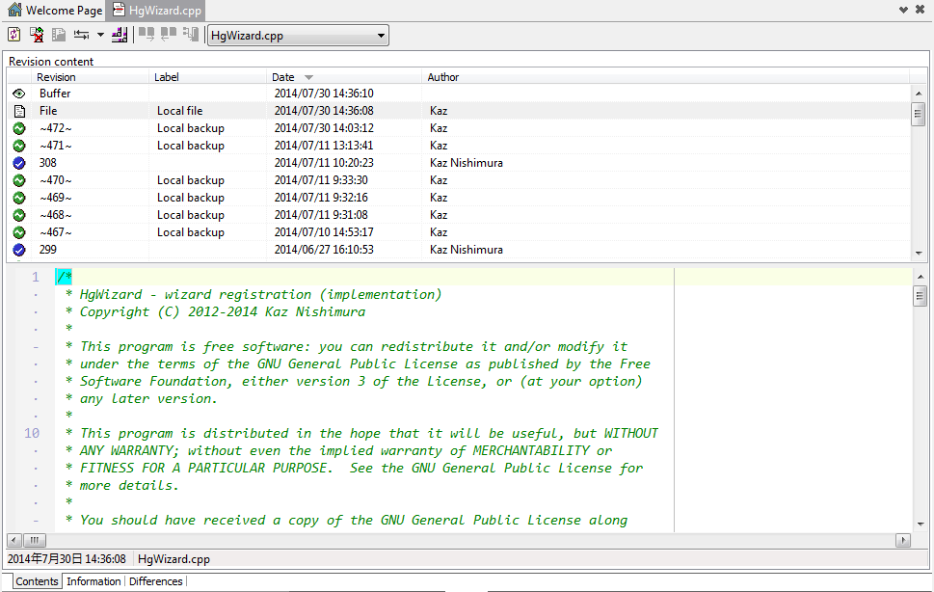The image size is (934, 592).
Task: Sort by the Date column header
Action: point(344,77)
